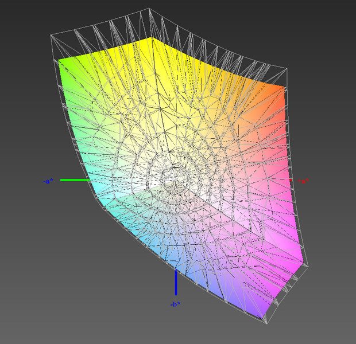
Task: Click the blue -b* axis line
Action: (x=176, y=282)
